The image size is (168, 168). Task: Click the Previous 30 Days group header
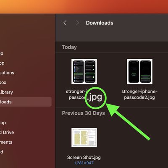[x=84, y=113]
